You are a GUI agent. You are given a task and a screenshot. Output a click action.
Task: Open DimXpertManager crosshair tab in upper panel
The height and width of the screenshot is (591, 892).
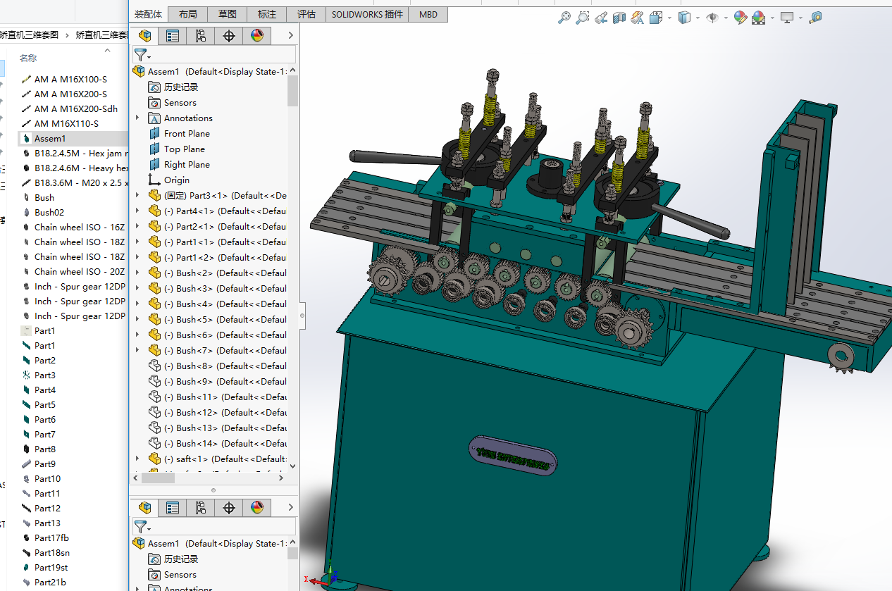[x=229, y=36]
